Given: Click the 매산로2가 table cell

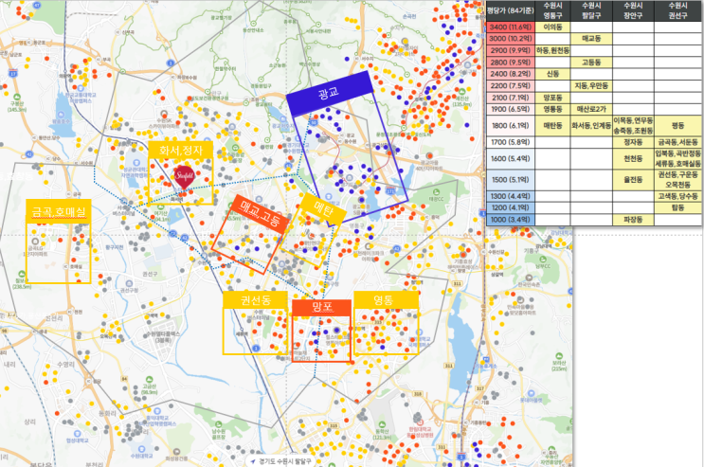Looking at the screenshot, I should pyautogui.click(x=591, y=109).
